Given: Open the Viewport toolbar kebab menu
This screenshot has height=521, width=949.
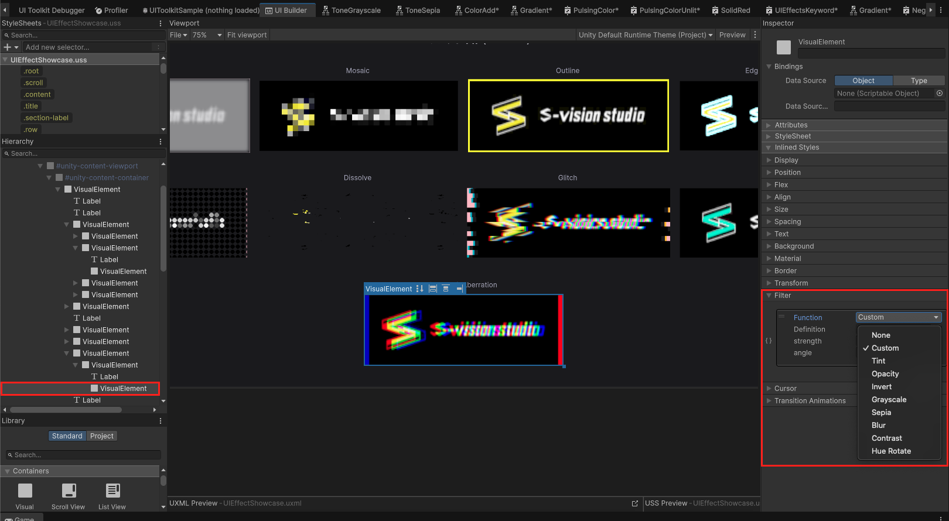Looking at the screenshot, I should pyautogui.click(x=755, y=35).
